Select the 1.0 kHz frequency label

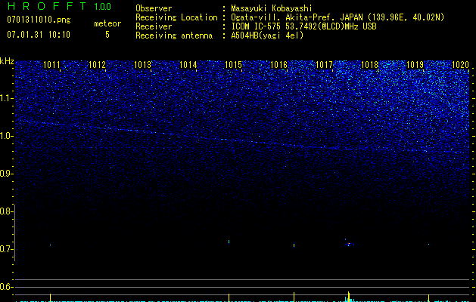[x=7, y=136]
